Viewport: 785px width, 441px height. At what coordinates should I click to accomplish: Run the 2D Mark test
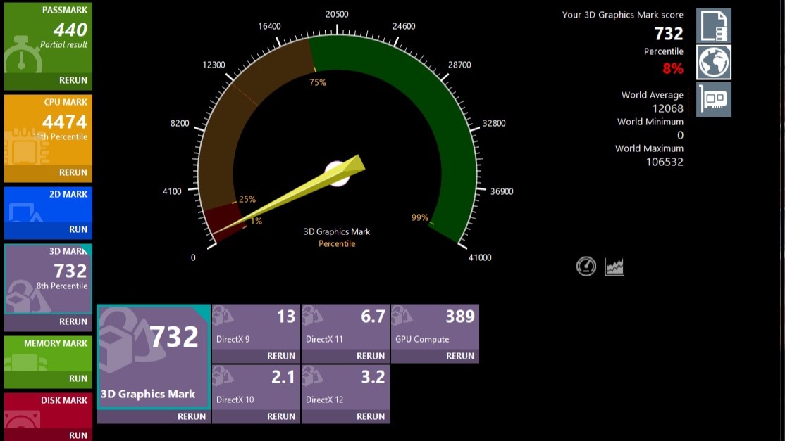78,229
